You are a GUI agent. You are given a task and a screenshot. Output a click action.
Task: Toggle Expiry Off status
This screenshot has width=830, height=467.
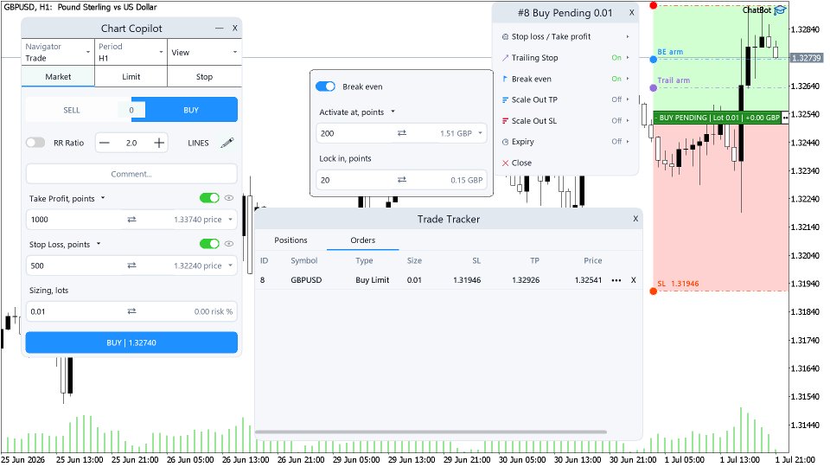[x=616, y=142]
